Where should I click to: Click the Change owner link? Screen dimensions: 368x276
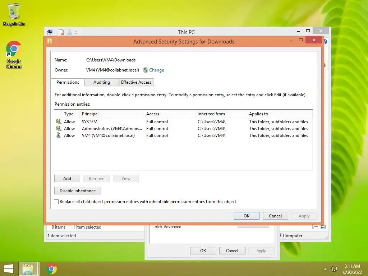[x=157, y=70]
